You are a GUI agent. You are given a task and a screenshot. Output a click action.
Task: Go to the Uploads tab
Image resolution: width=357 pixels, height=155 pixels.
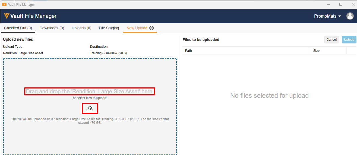[81, 28]
